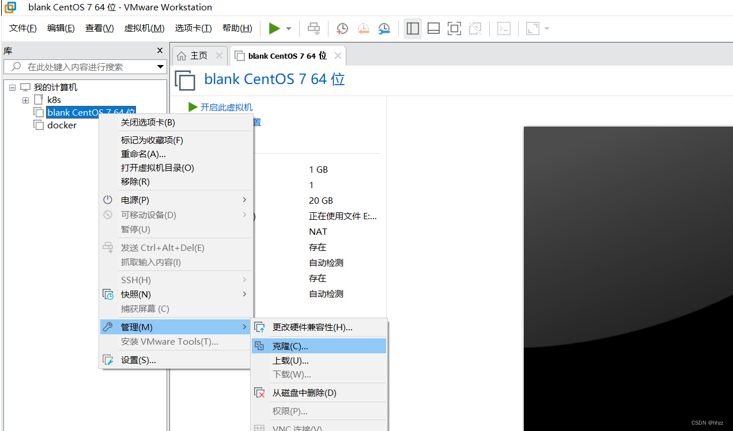
Task: Select the Send Ctrl+Alt+Del toolbar icon
Action: (313, 28)
